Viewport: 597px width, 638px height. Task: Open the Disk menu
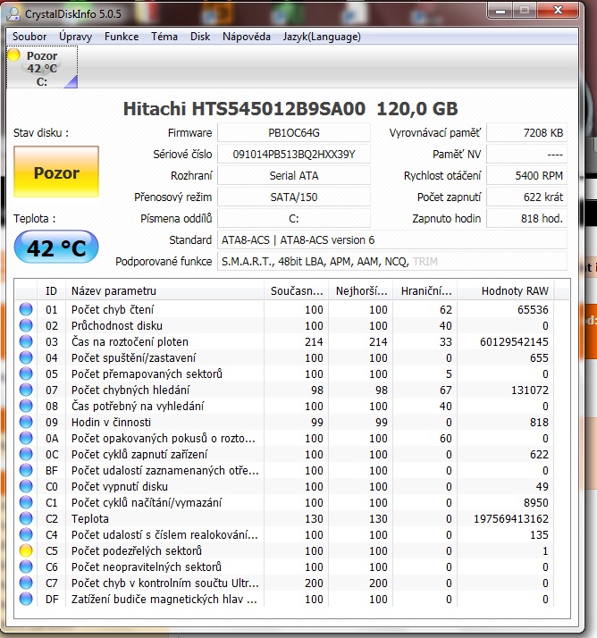[200, 37]
